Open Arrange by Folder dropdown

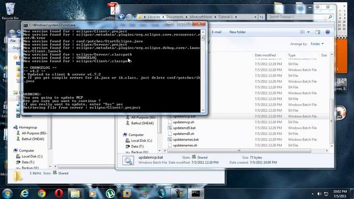pos(317,44)
